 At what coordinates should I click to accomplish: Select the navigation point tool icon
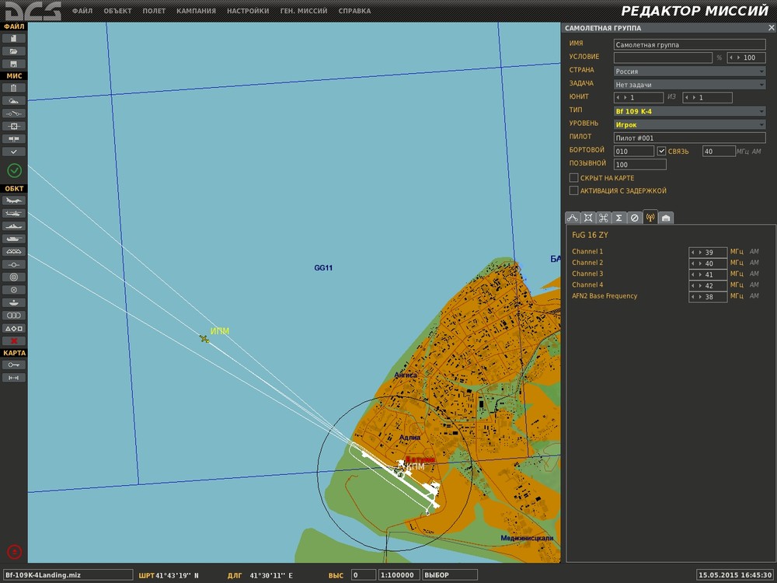(14, 265)
